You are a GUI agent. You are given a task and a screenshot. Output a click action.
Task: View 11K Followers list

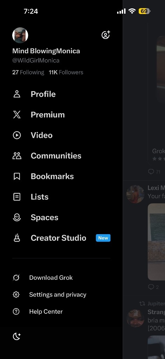[66, 72]
